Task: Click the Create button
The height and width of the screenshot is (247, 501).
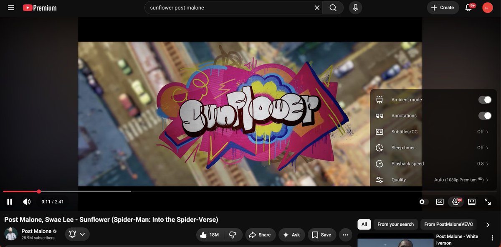Action: tap(443, 8)
